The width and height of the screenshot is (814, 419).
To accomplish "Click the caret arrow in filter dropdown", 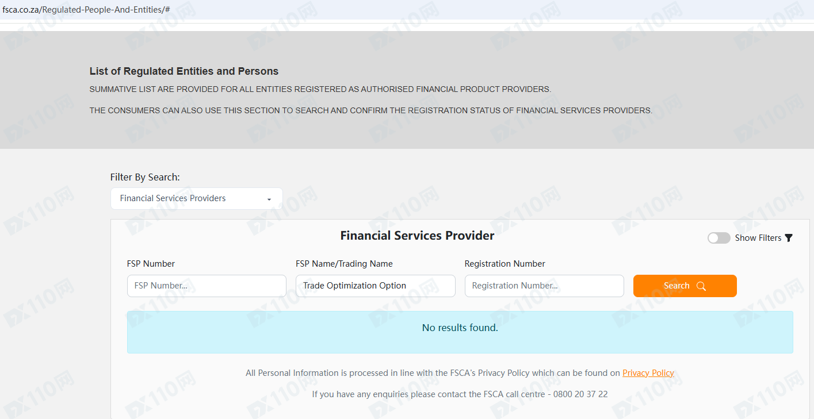I will (269, 199).
